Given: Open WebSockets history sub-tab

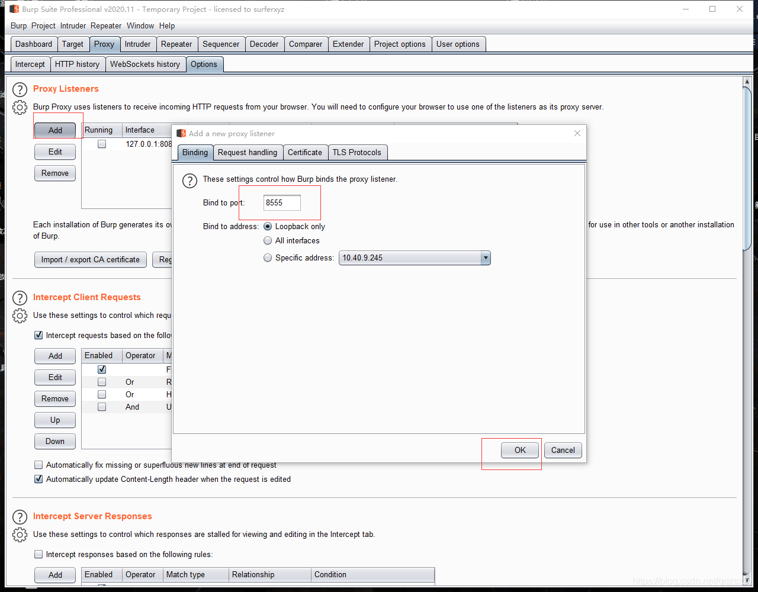Looking at the screenshot, I should click(x=145, y=64).
